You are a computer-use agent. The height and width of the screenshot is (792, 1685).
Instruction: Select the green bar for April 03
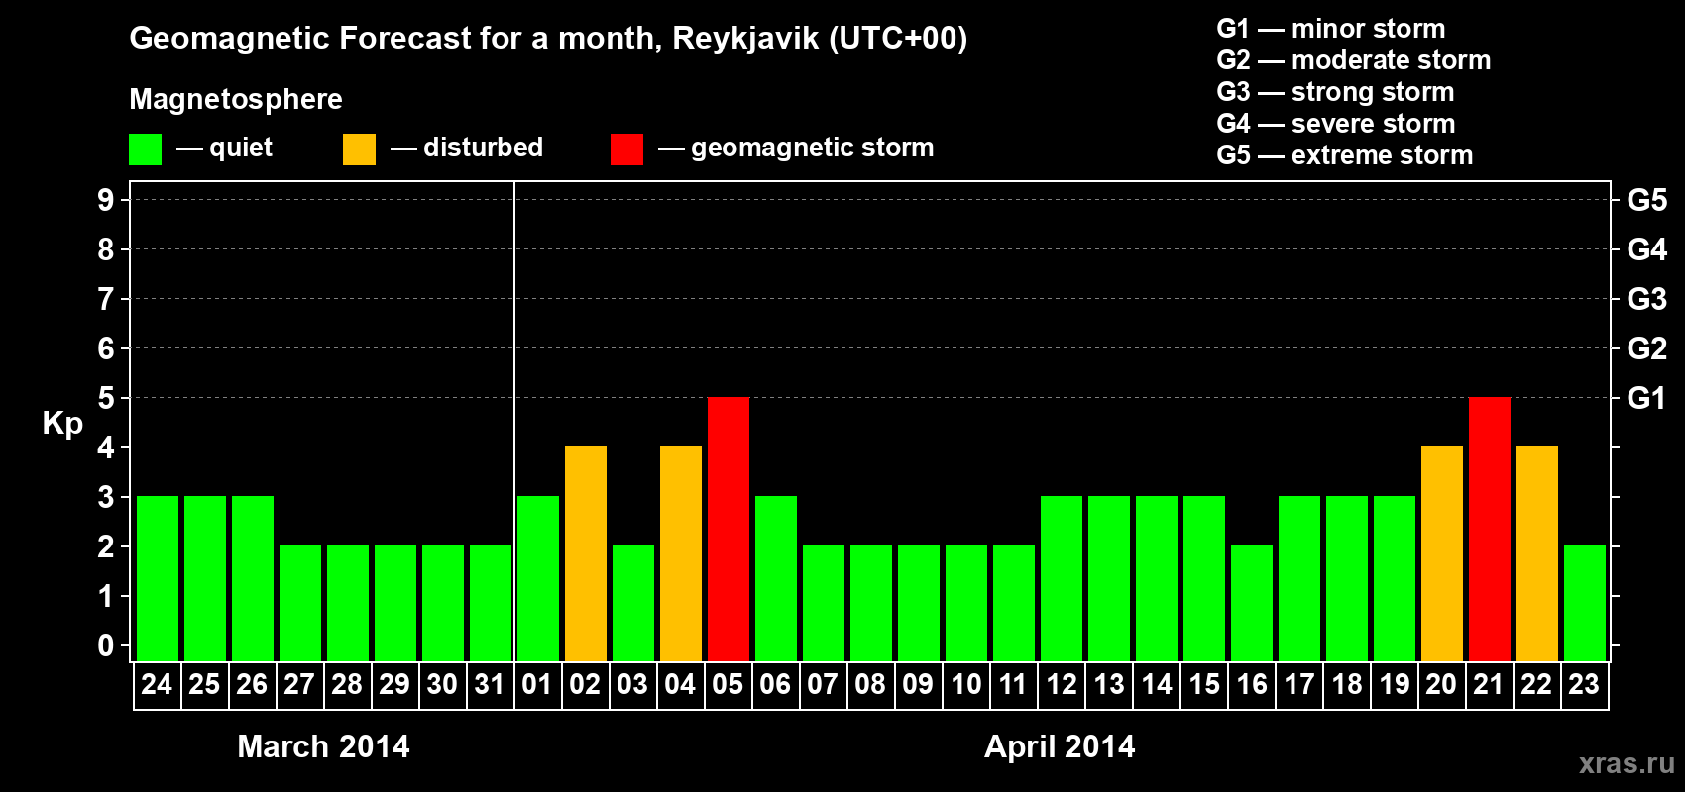point(633,603)
